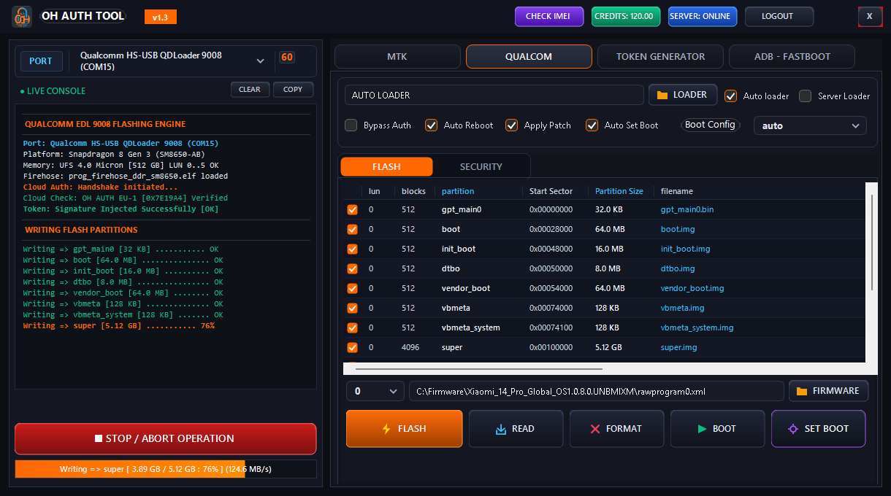Viewport: 891px width, 496px height.
Task: Click the PORT button
Action: tap(41, 61)
